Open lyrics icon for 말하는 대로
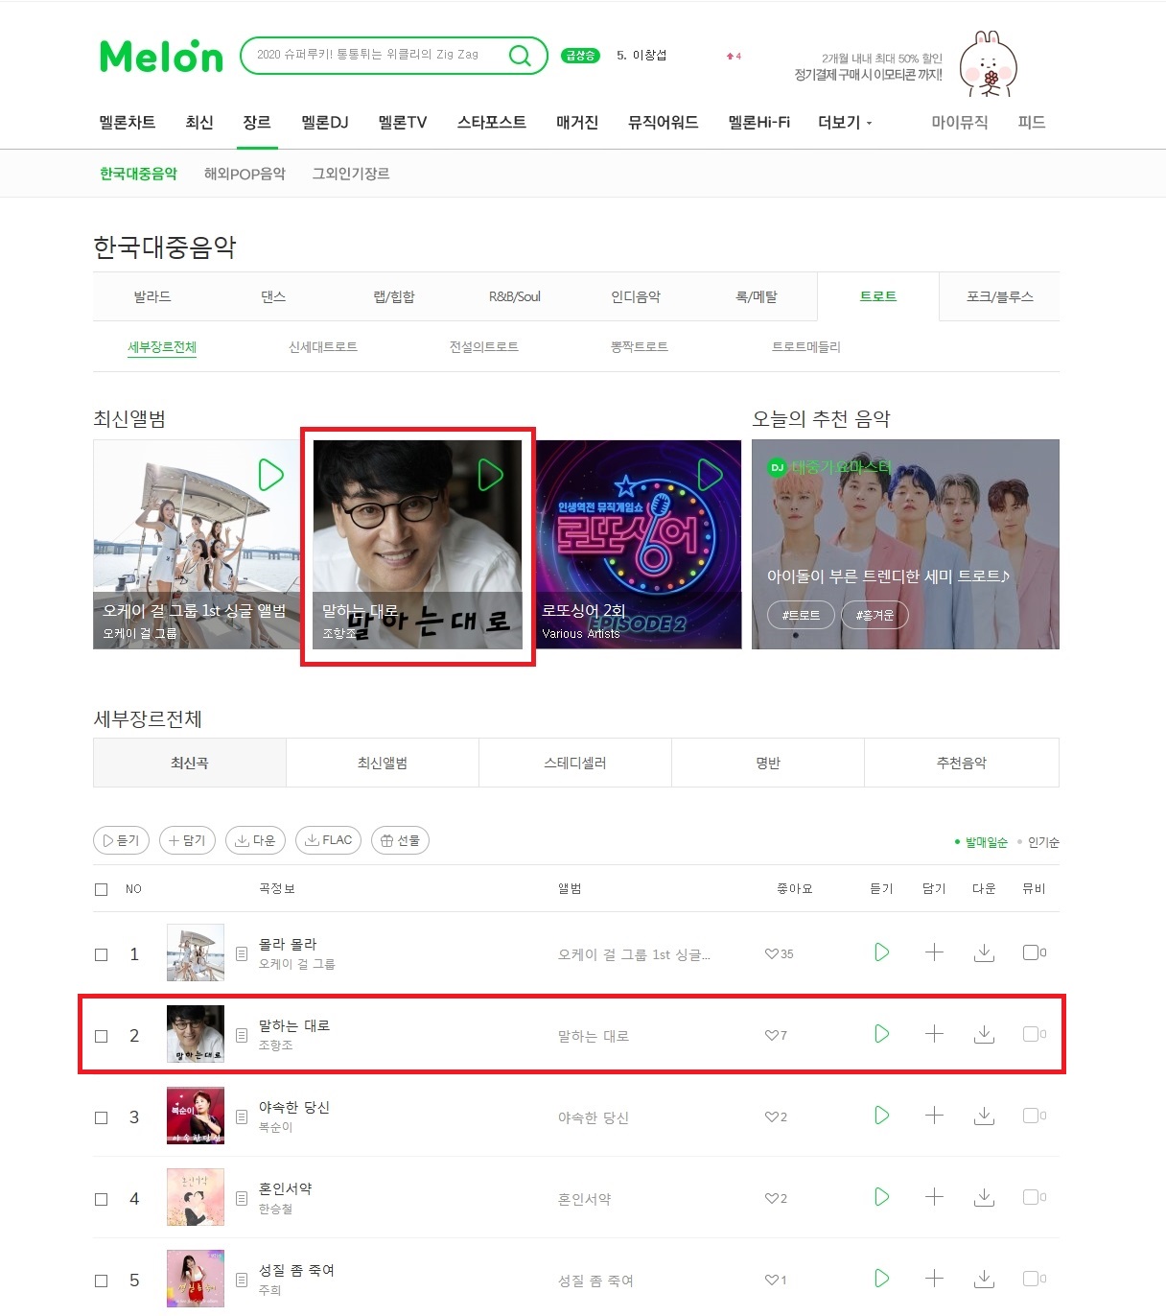Screen dimensions: 1166x1316 242,1035
